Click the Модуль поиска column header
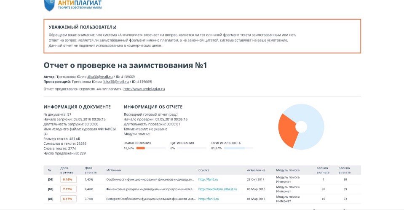 [x=288, y=170]
